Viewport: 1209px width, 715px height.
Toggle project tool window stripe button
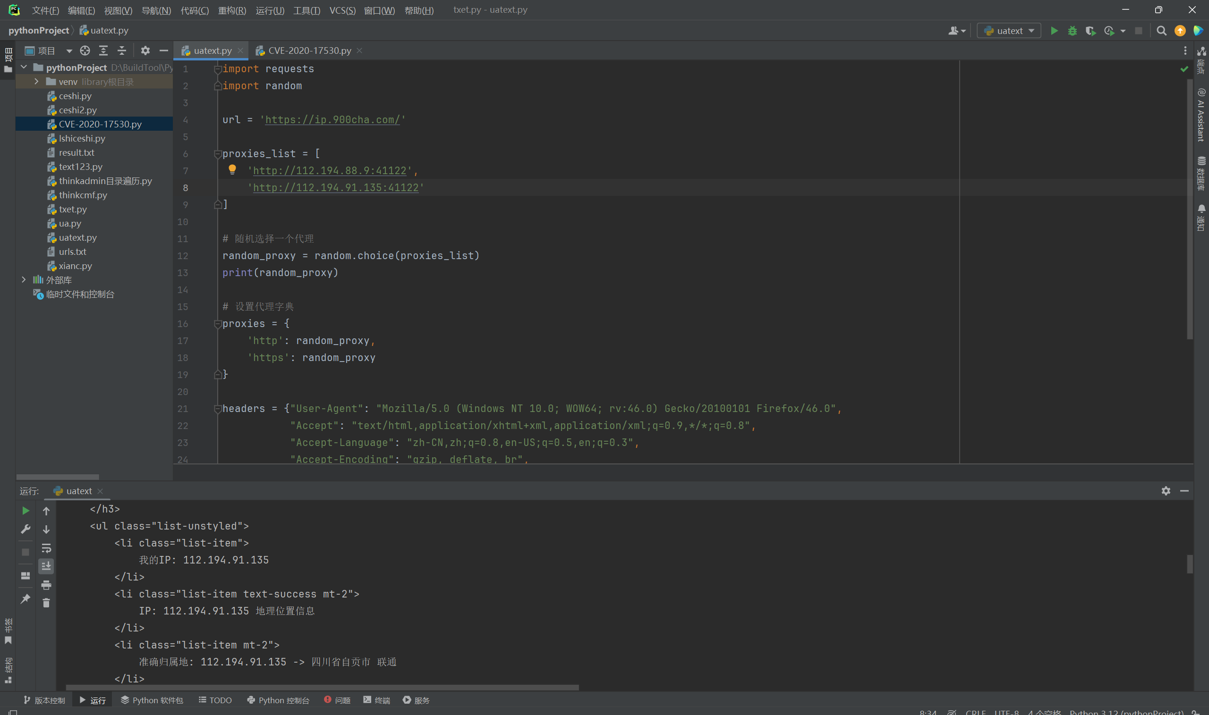[x=8, y=60]
